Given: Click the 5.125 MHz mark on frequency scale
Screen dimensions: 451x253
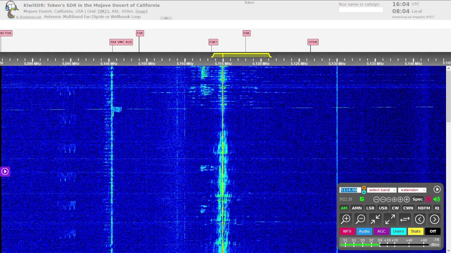Looking at the screenshot, I should pos(299,64).
